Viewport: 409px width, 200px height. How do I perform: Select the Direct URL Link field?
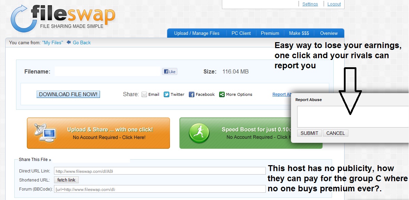click(x=160, y=171)
